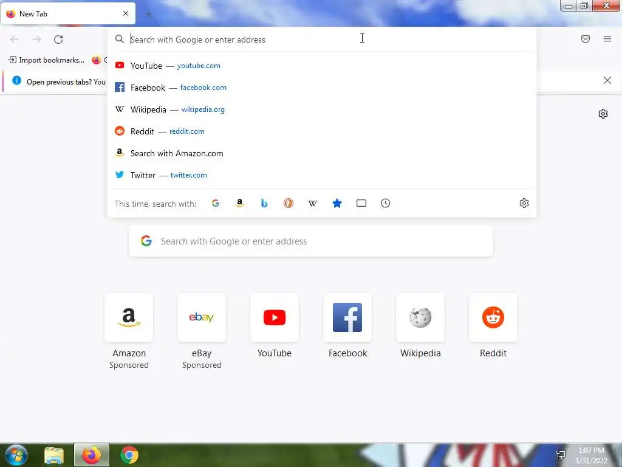The height and width of the screenshot is (467, 622).
Task: Click the network icon in system tray
Action: 561,455
